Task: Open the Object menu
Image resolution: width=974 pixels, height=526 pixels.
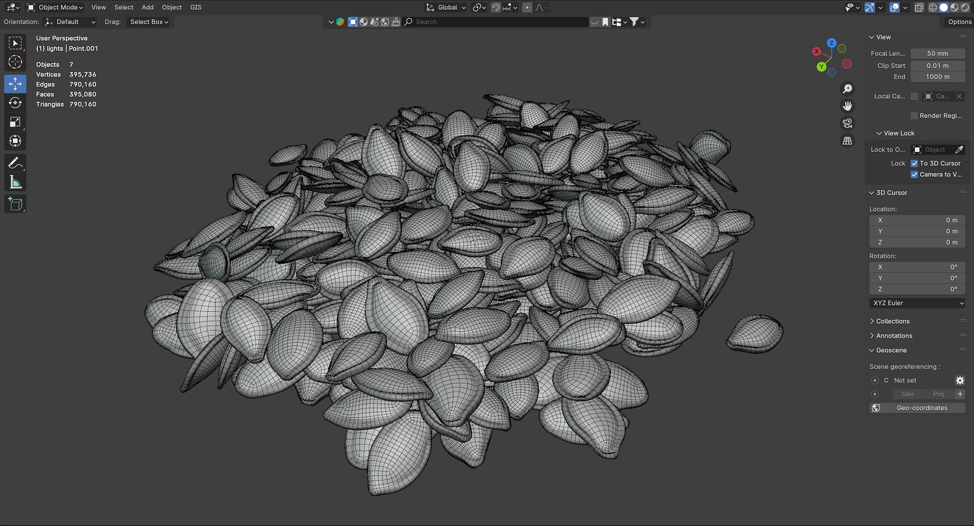Action: pyautogui.click(x=172, y=8)
